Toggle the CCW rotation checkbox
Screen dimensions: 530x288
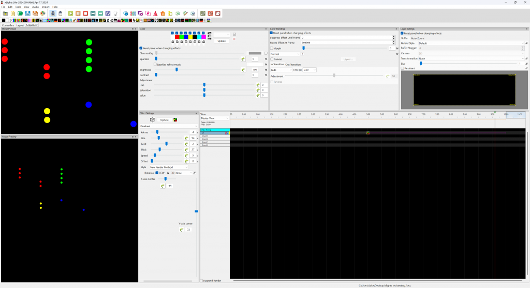[157, 173]
